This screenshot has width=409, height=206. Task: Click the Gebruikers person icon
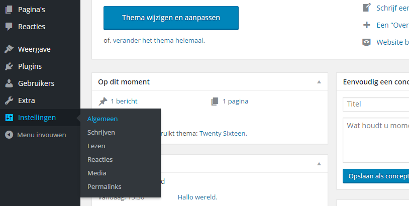[x=9, y=83]
